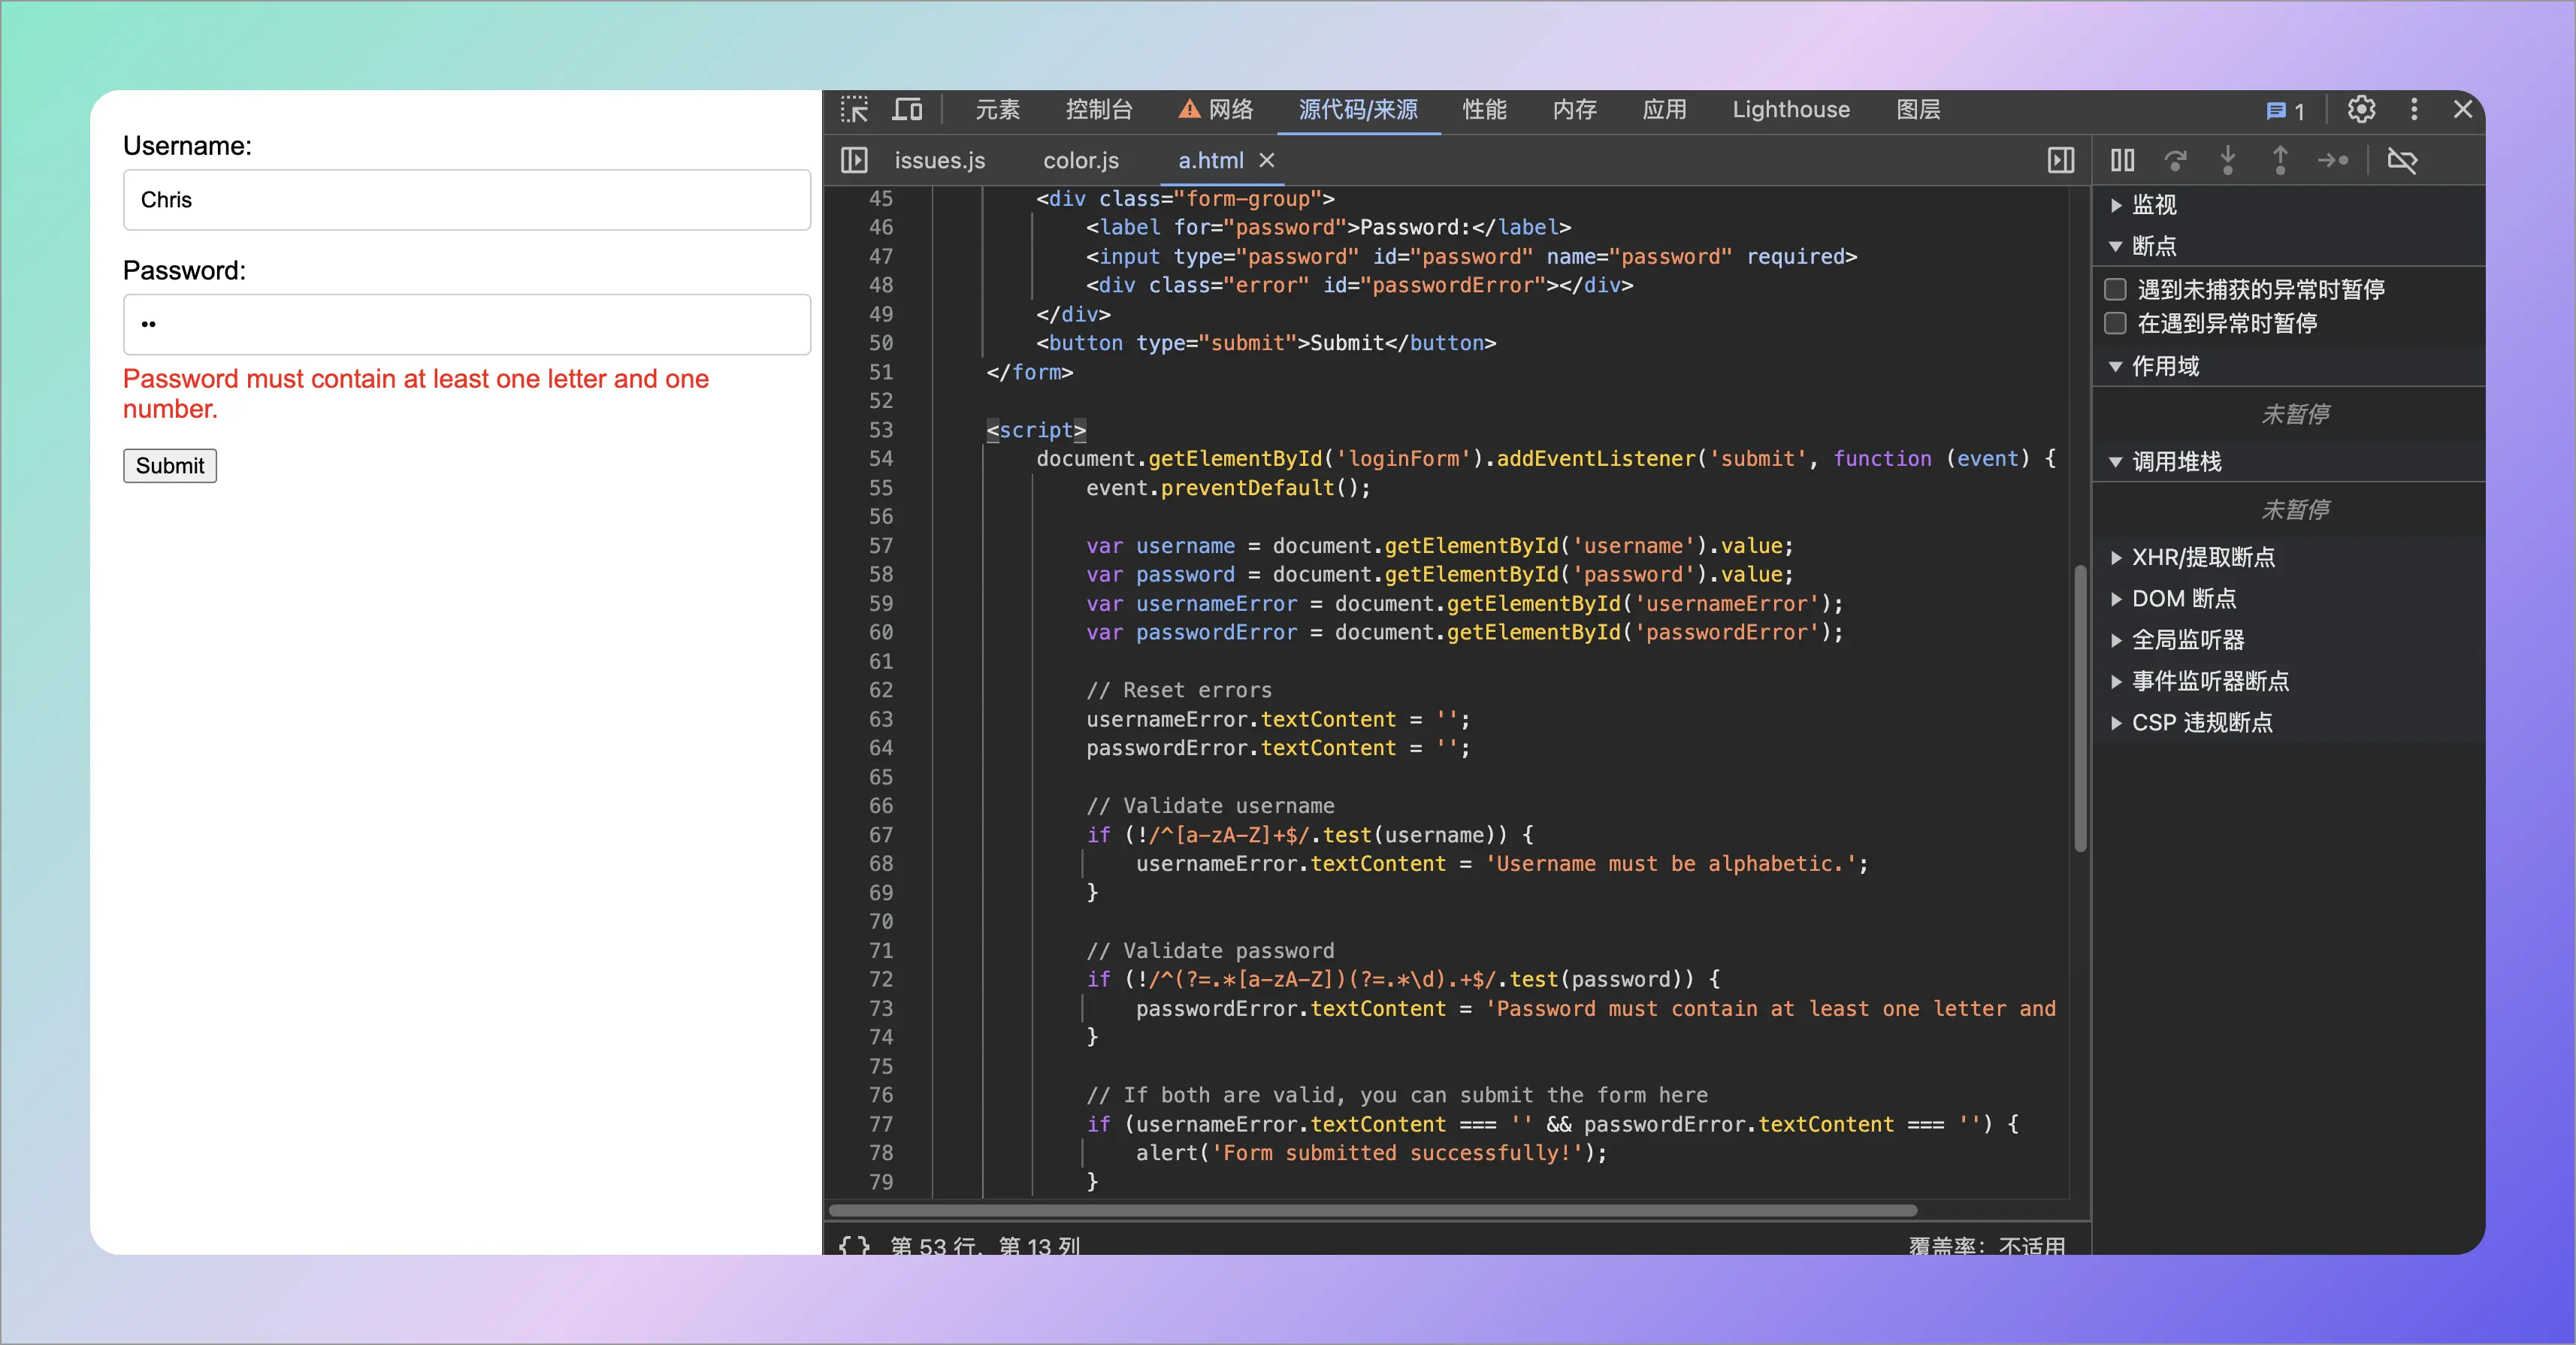Switch to the Lighthouse panel tab
The image size is (2576, 1345).
click(1790, 109)
